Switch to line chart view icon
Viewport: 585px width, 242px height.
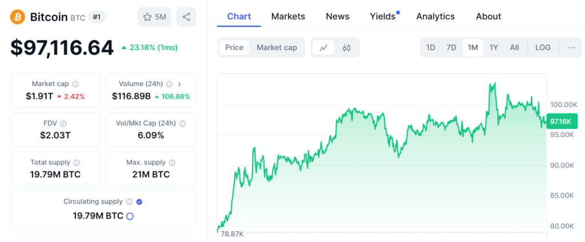(x=323, y=47)
